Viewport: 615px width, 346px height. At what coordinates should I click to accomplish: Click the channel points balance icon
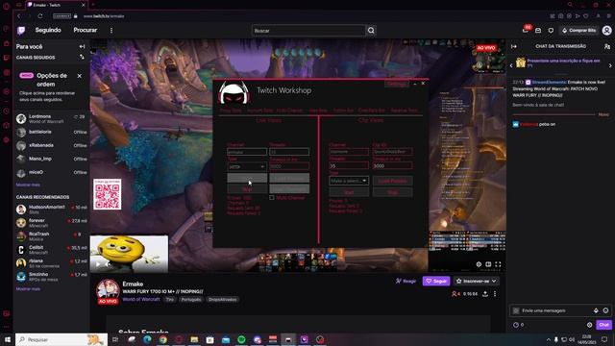coord(516,325)
